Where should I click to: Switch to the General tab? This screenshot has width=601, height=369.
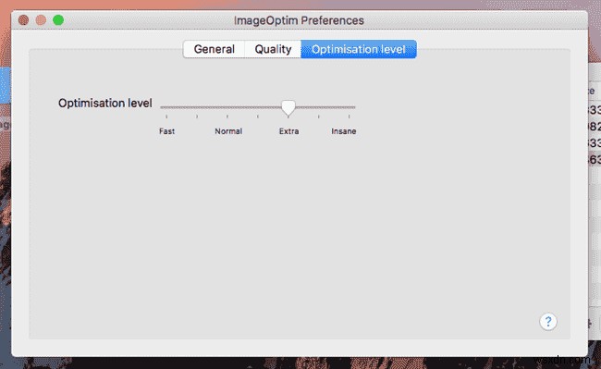pyautogui.click(x=214, y=49)
